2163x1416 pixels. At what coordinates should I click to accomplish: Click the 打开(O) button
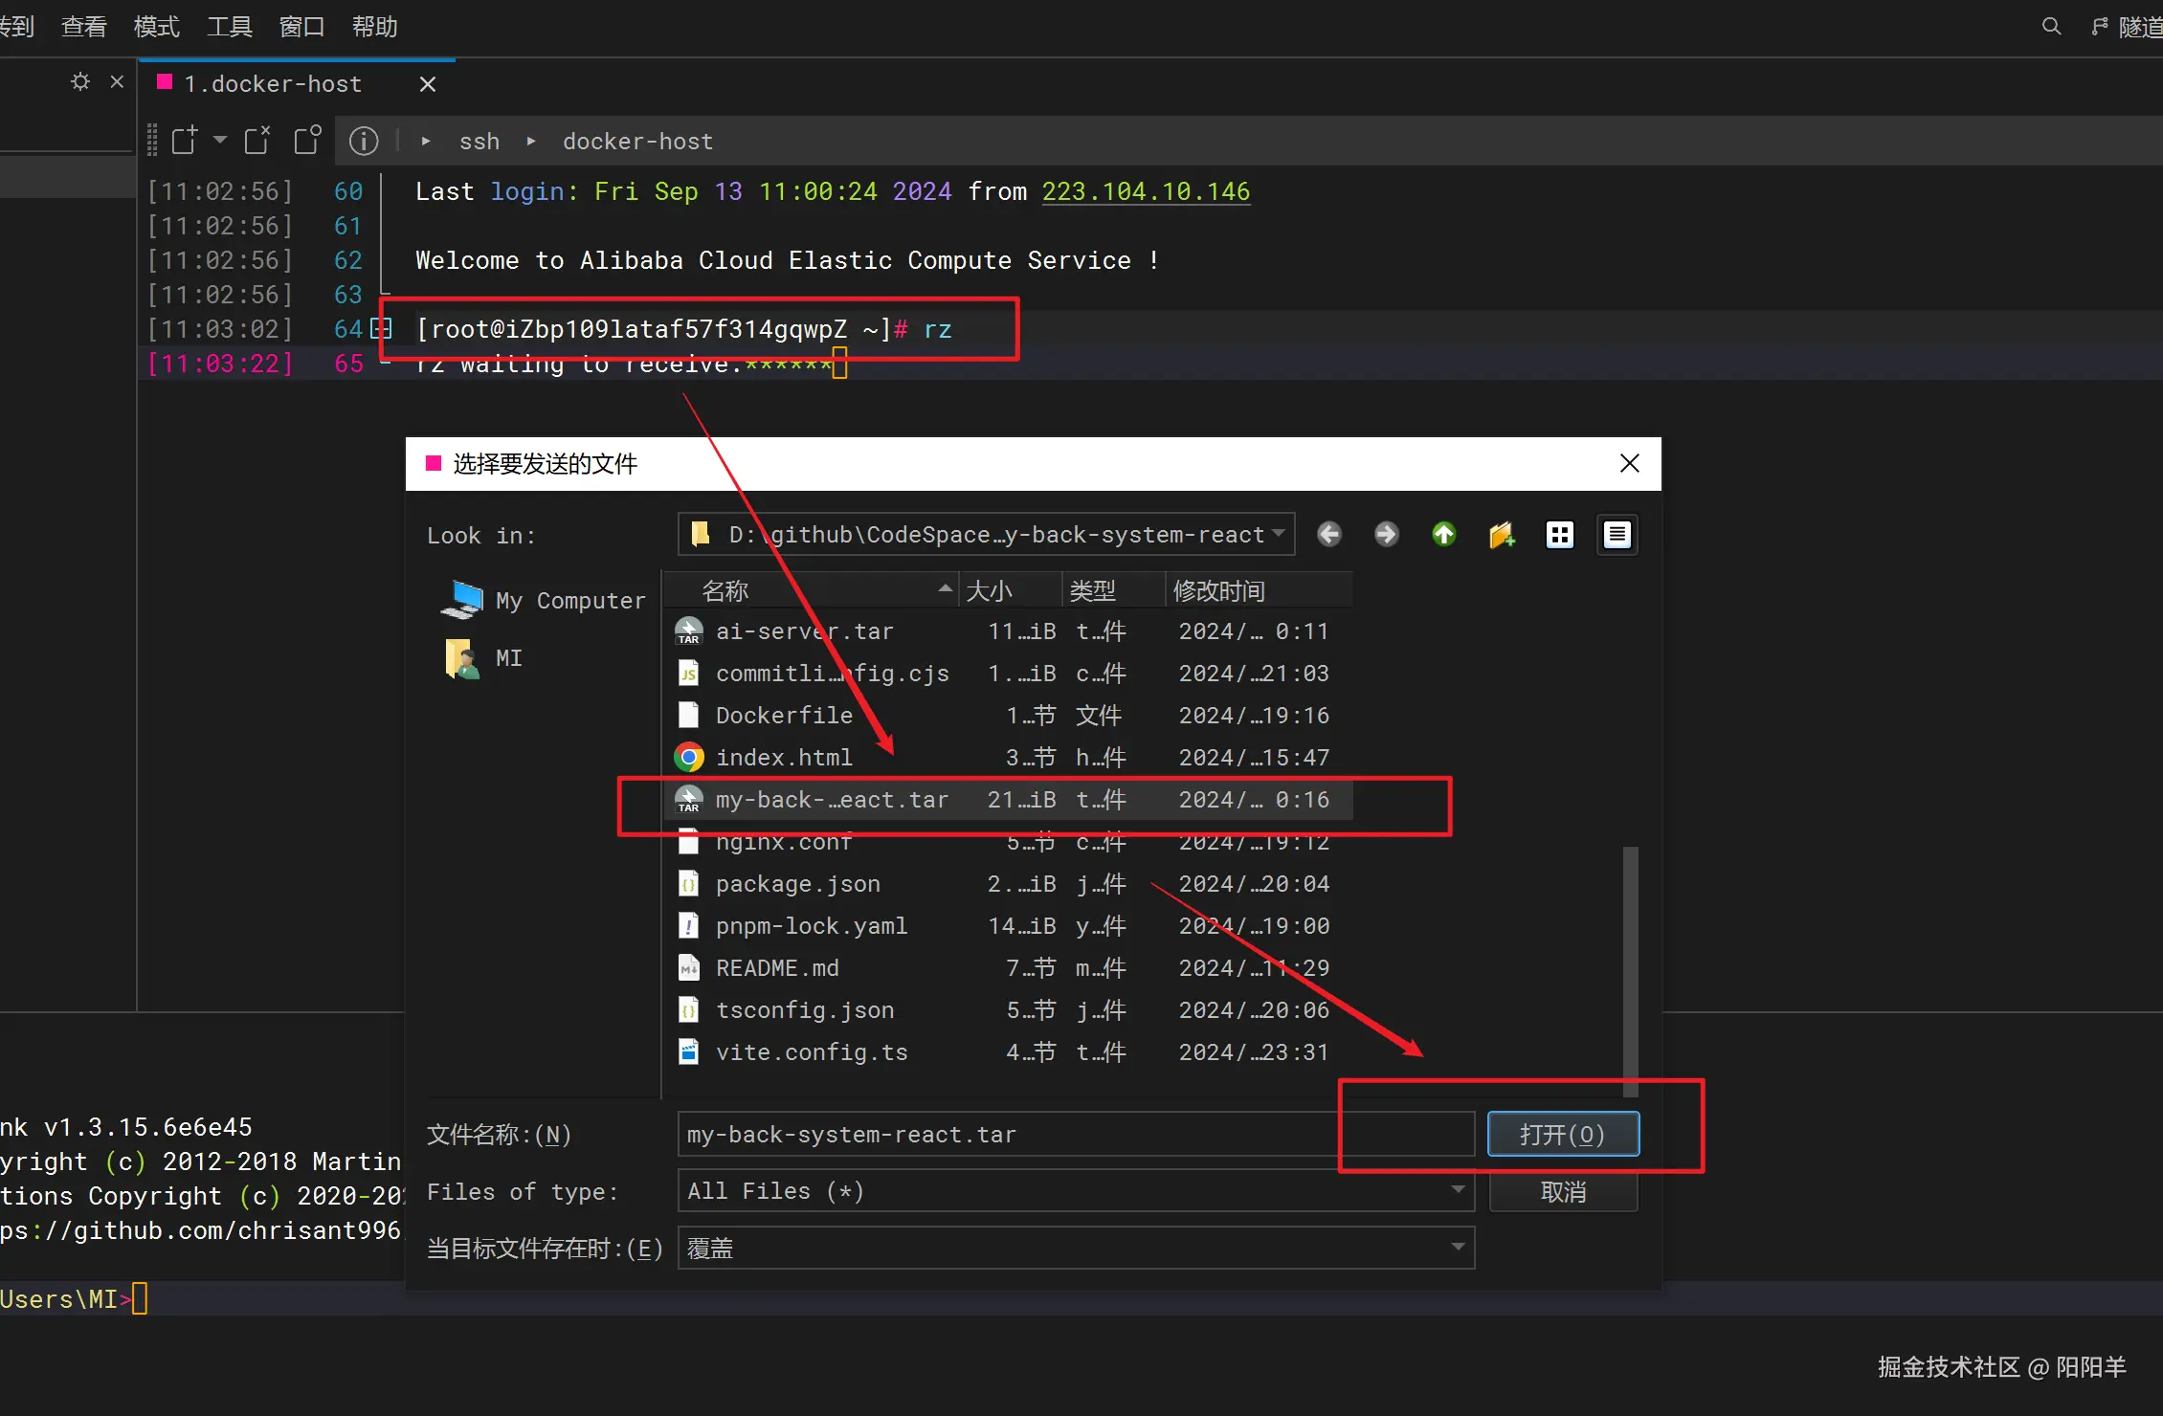tap(1562, 1134)
